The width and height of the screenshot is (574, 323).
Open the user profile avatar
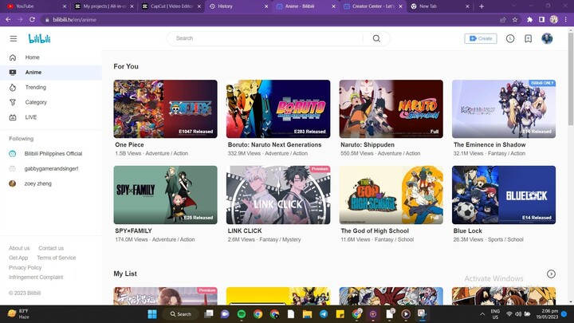pos(547,38)
